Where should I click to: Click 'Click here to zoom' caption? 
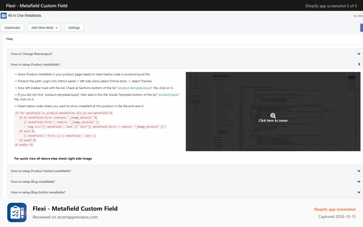[x=273, y=120]
